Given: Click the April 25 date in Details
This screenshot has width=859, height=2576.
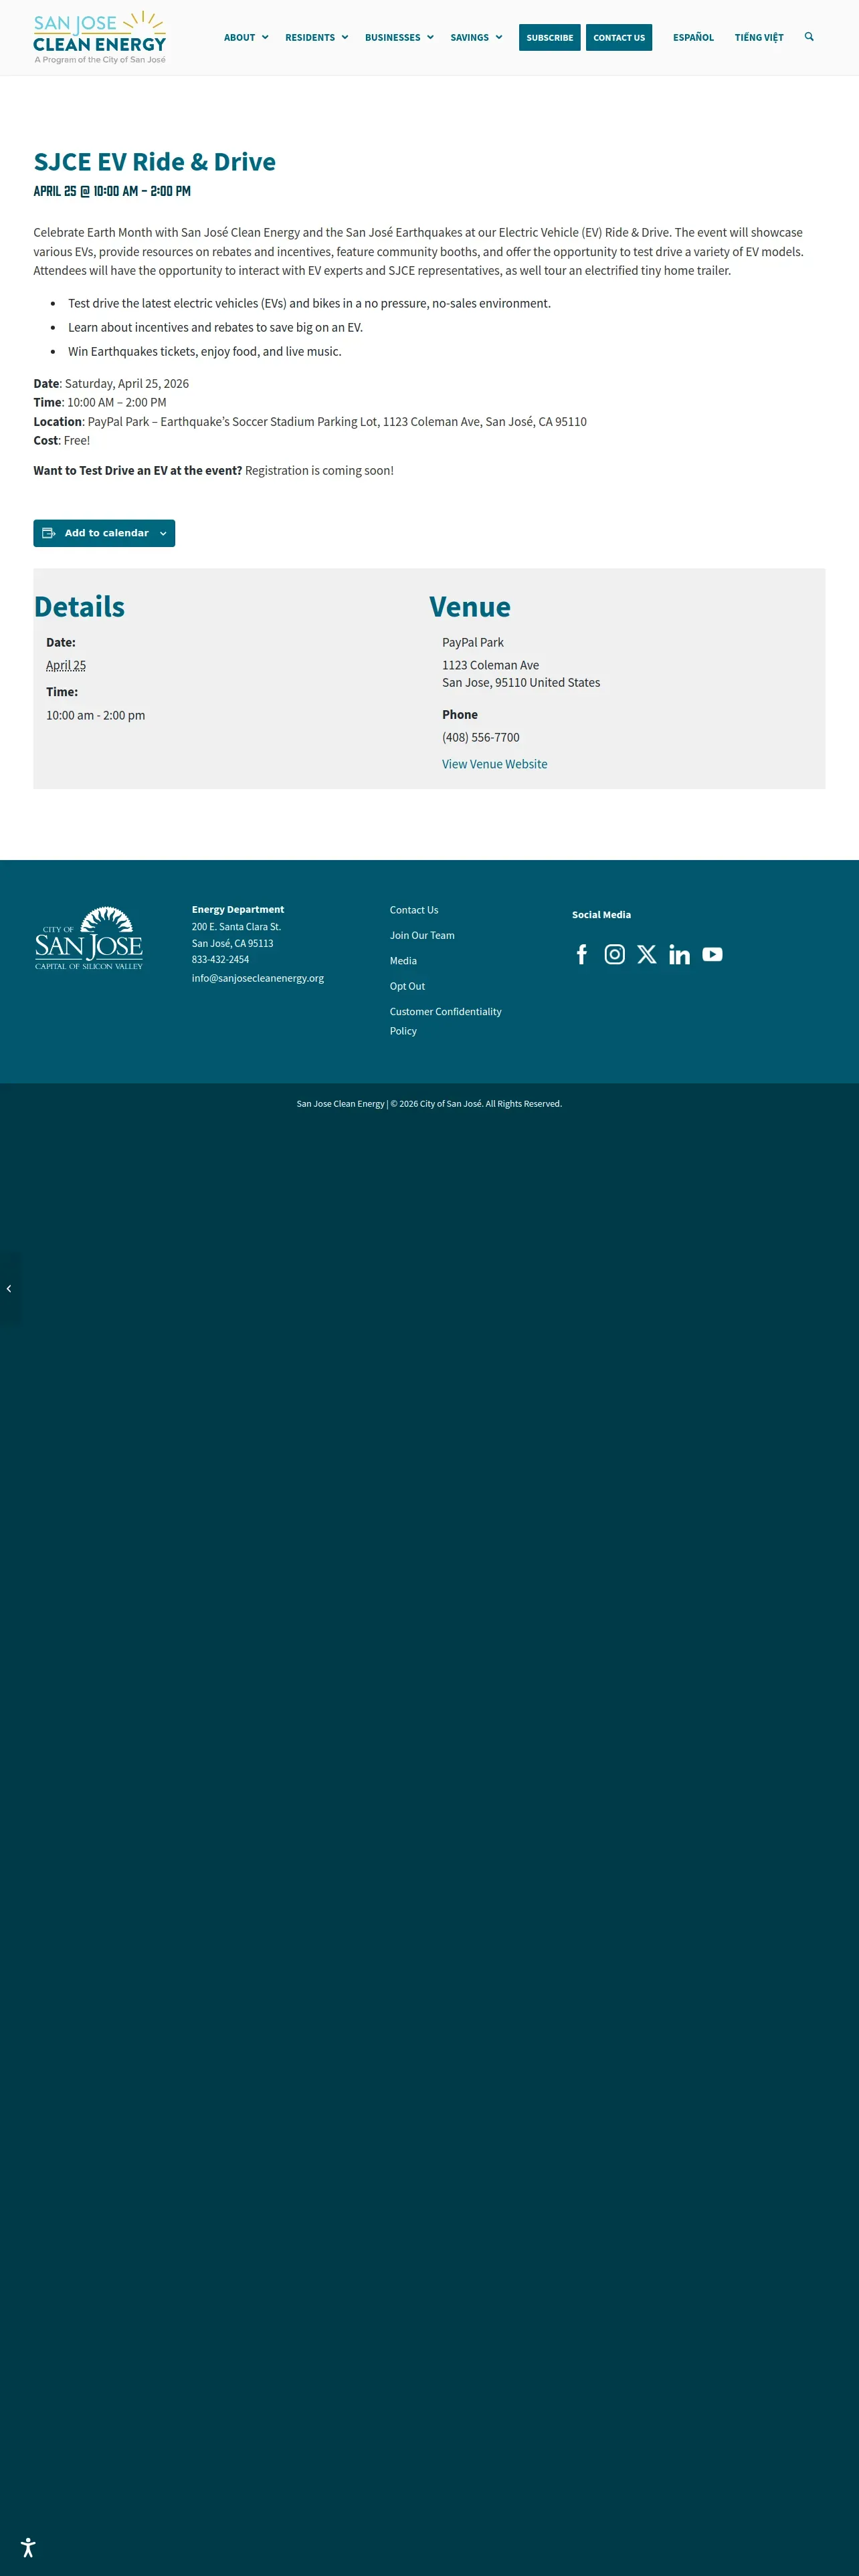Looking at the screenshot, I should (66, 665).
